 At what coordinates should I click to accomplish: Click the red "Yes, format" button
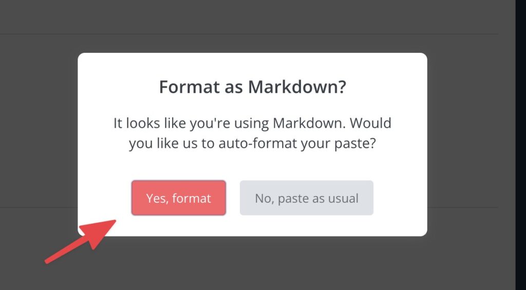coord(178,198)
